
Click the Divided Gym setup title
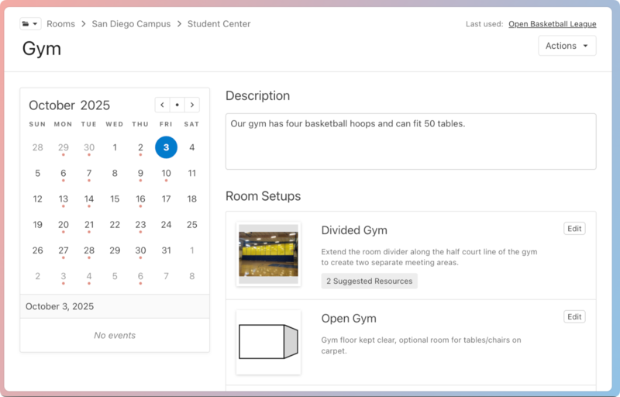(x=354, y=230)
